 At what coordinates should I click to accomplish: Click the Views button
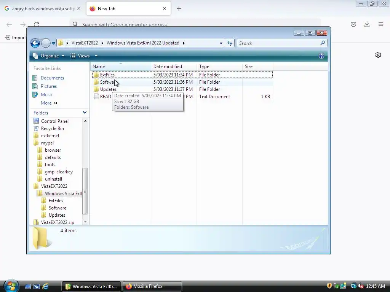[80, 56]
